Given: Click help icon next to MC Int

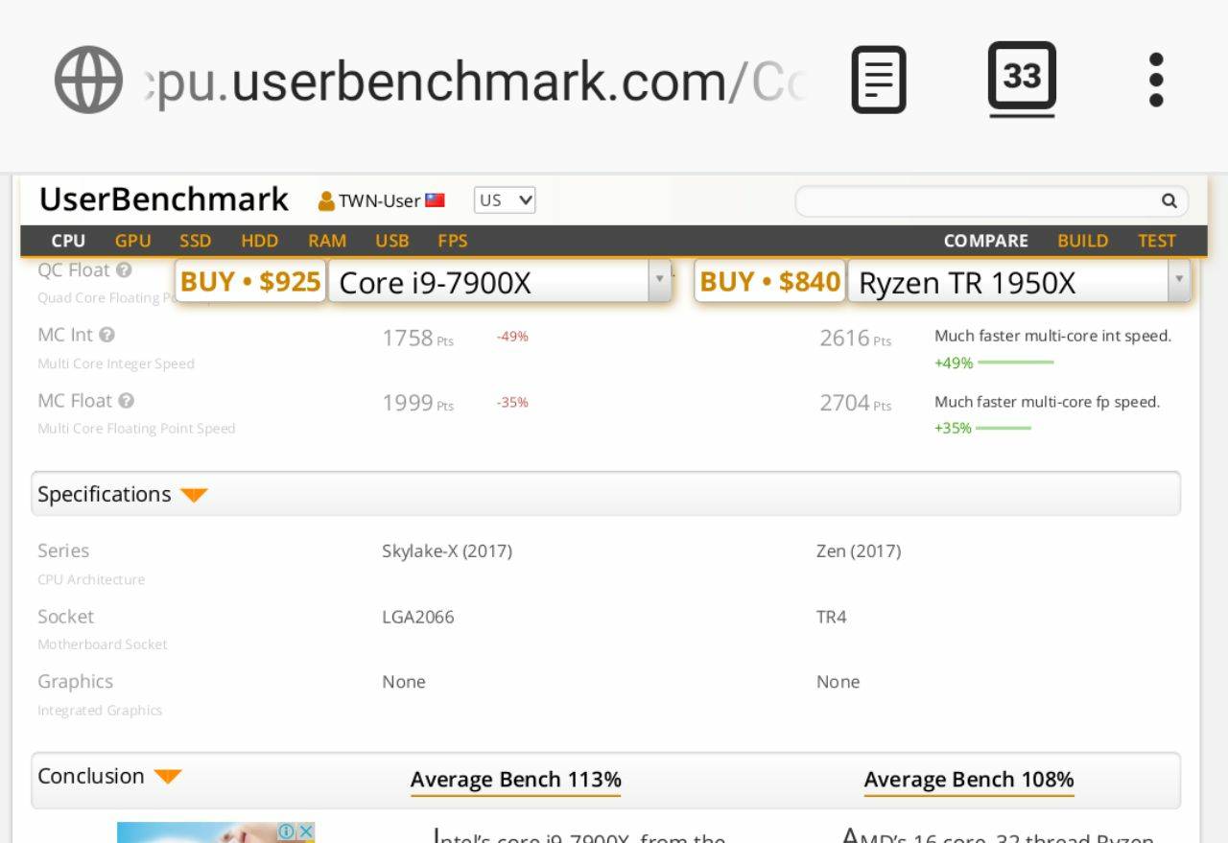Looking at the screenshot, I should pyautogui.click(x=106, y=335).
